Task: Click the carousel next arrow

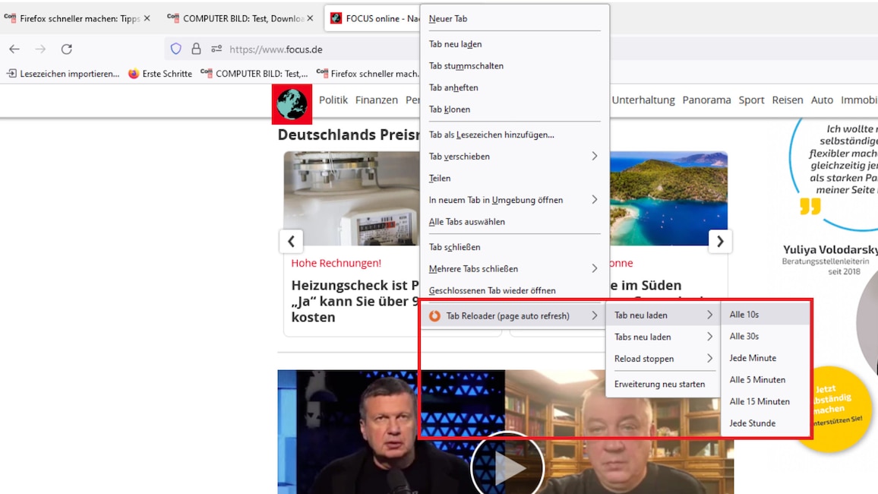Action: click(719, 242)
